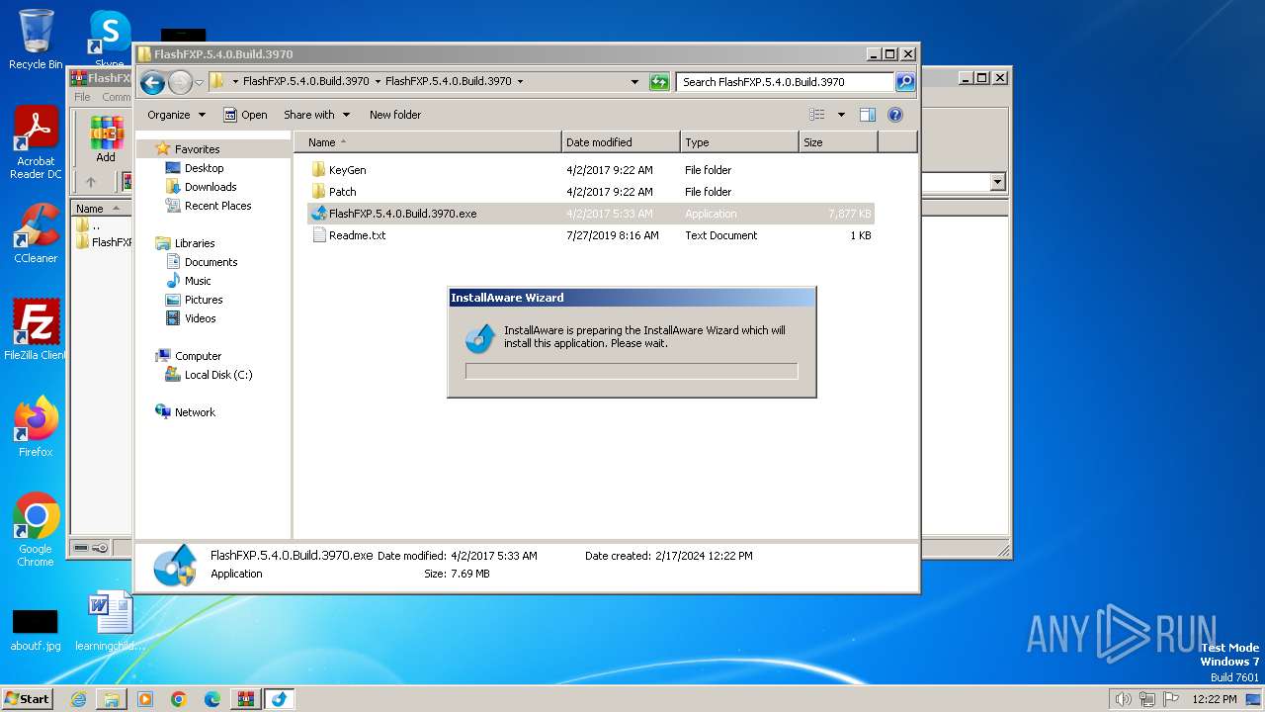Screen dimensions: 1265x712
Task: Click the Open toolbar button
Action: point(245,115)
